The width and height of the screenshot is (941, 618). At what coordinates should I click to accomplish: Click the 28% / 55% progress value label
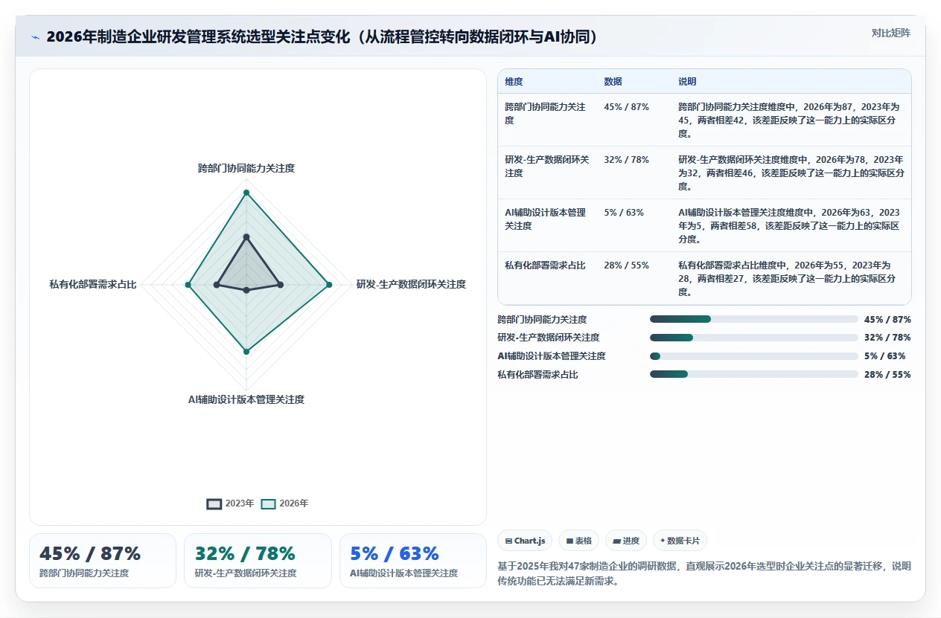click(x=887, y=374)
